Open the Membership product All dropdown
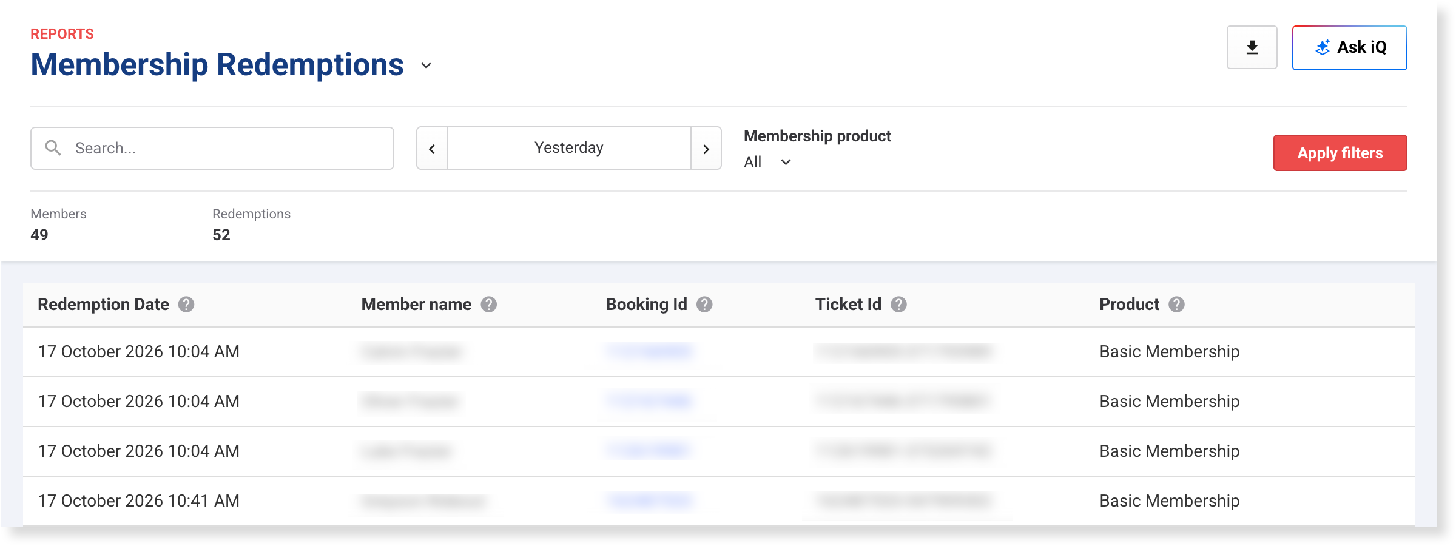 coord(767,162)
